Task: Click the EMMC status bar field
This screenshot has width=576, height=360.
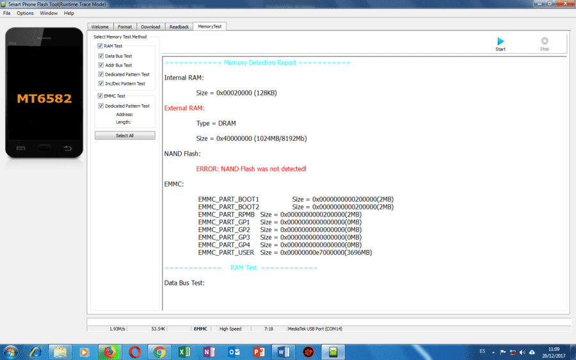Action: [200, 329]
